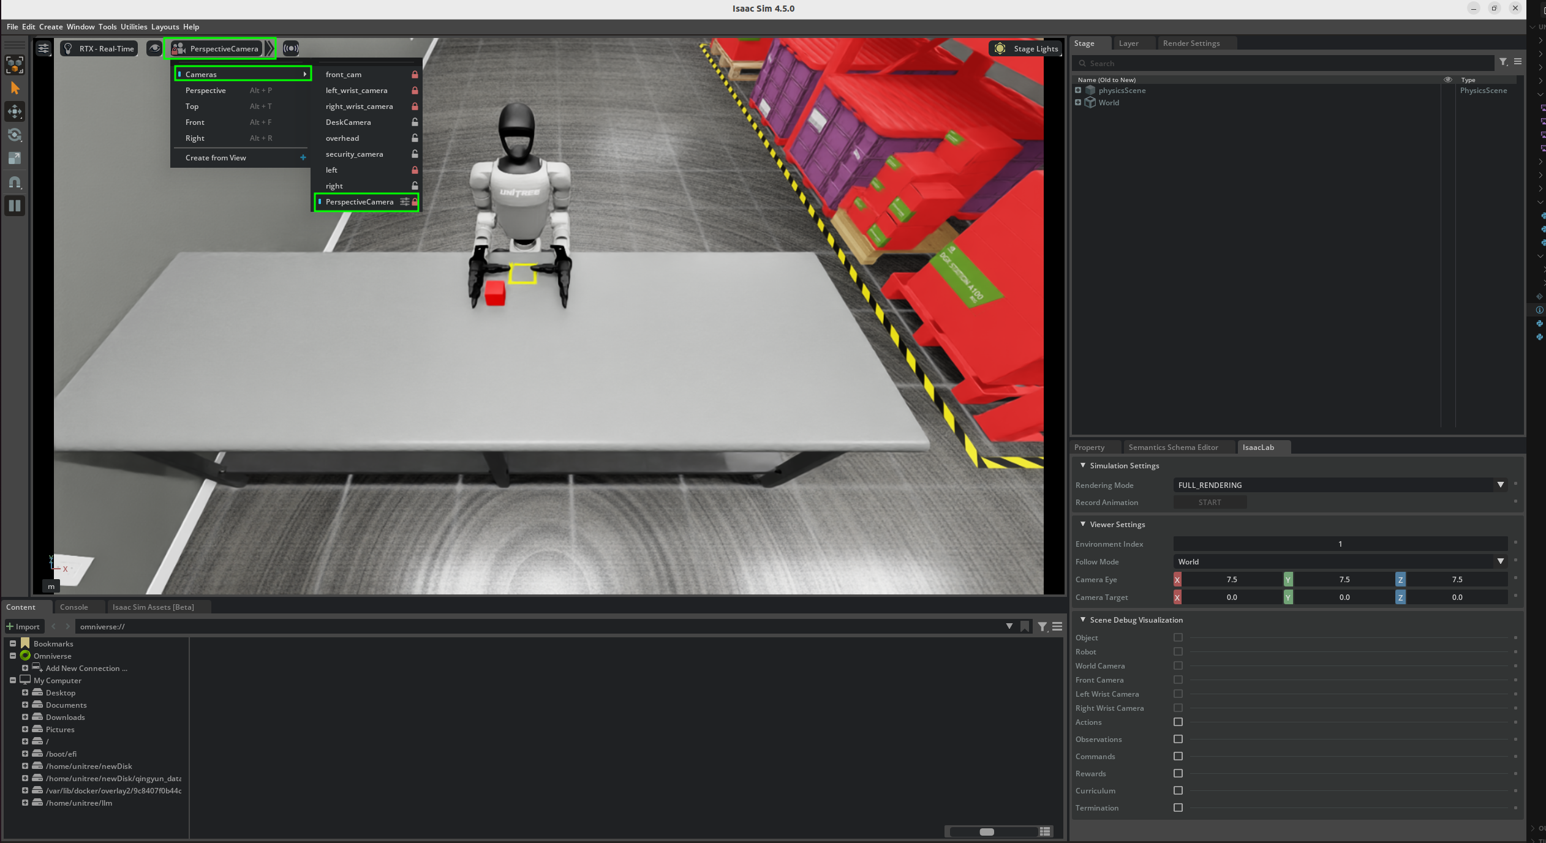The height and width of the screenshot is (843, 1546).
Task: Check the Rewards visualization checkbox
Action: (x=1177, y=774)
